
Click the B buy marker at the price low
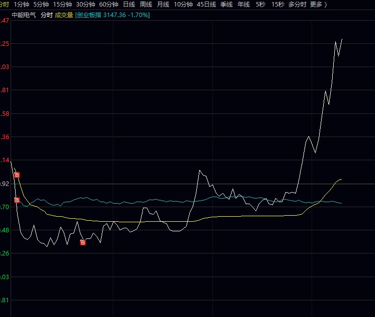[x=83, y=242]
